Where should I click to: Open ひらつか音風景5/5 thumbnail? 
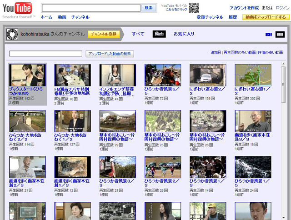point(163,75)
